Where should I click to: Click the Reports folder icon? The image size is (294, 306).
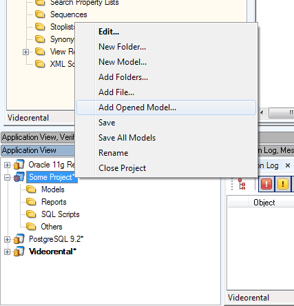point(31,202)
